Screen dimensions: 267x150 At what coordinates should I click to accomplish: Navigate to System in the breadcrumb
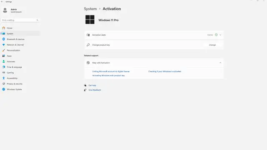[90, 9]
